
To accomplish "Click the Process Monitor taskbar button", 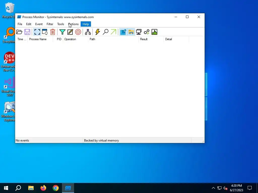I will [68, 188].
